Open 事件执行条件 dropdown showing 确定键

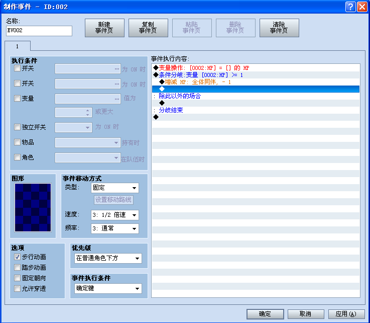point(108,288)
